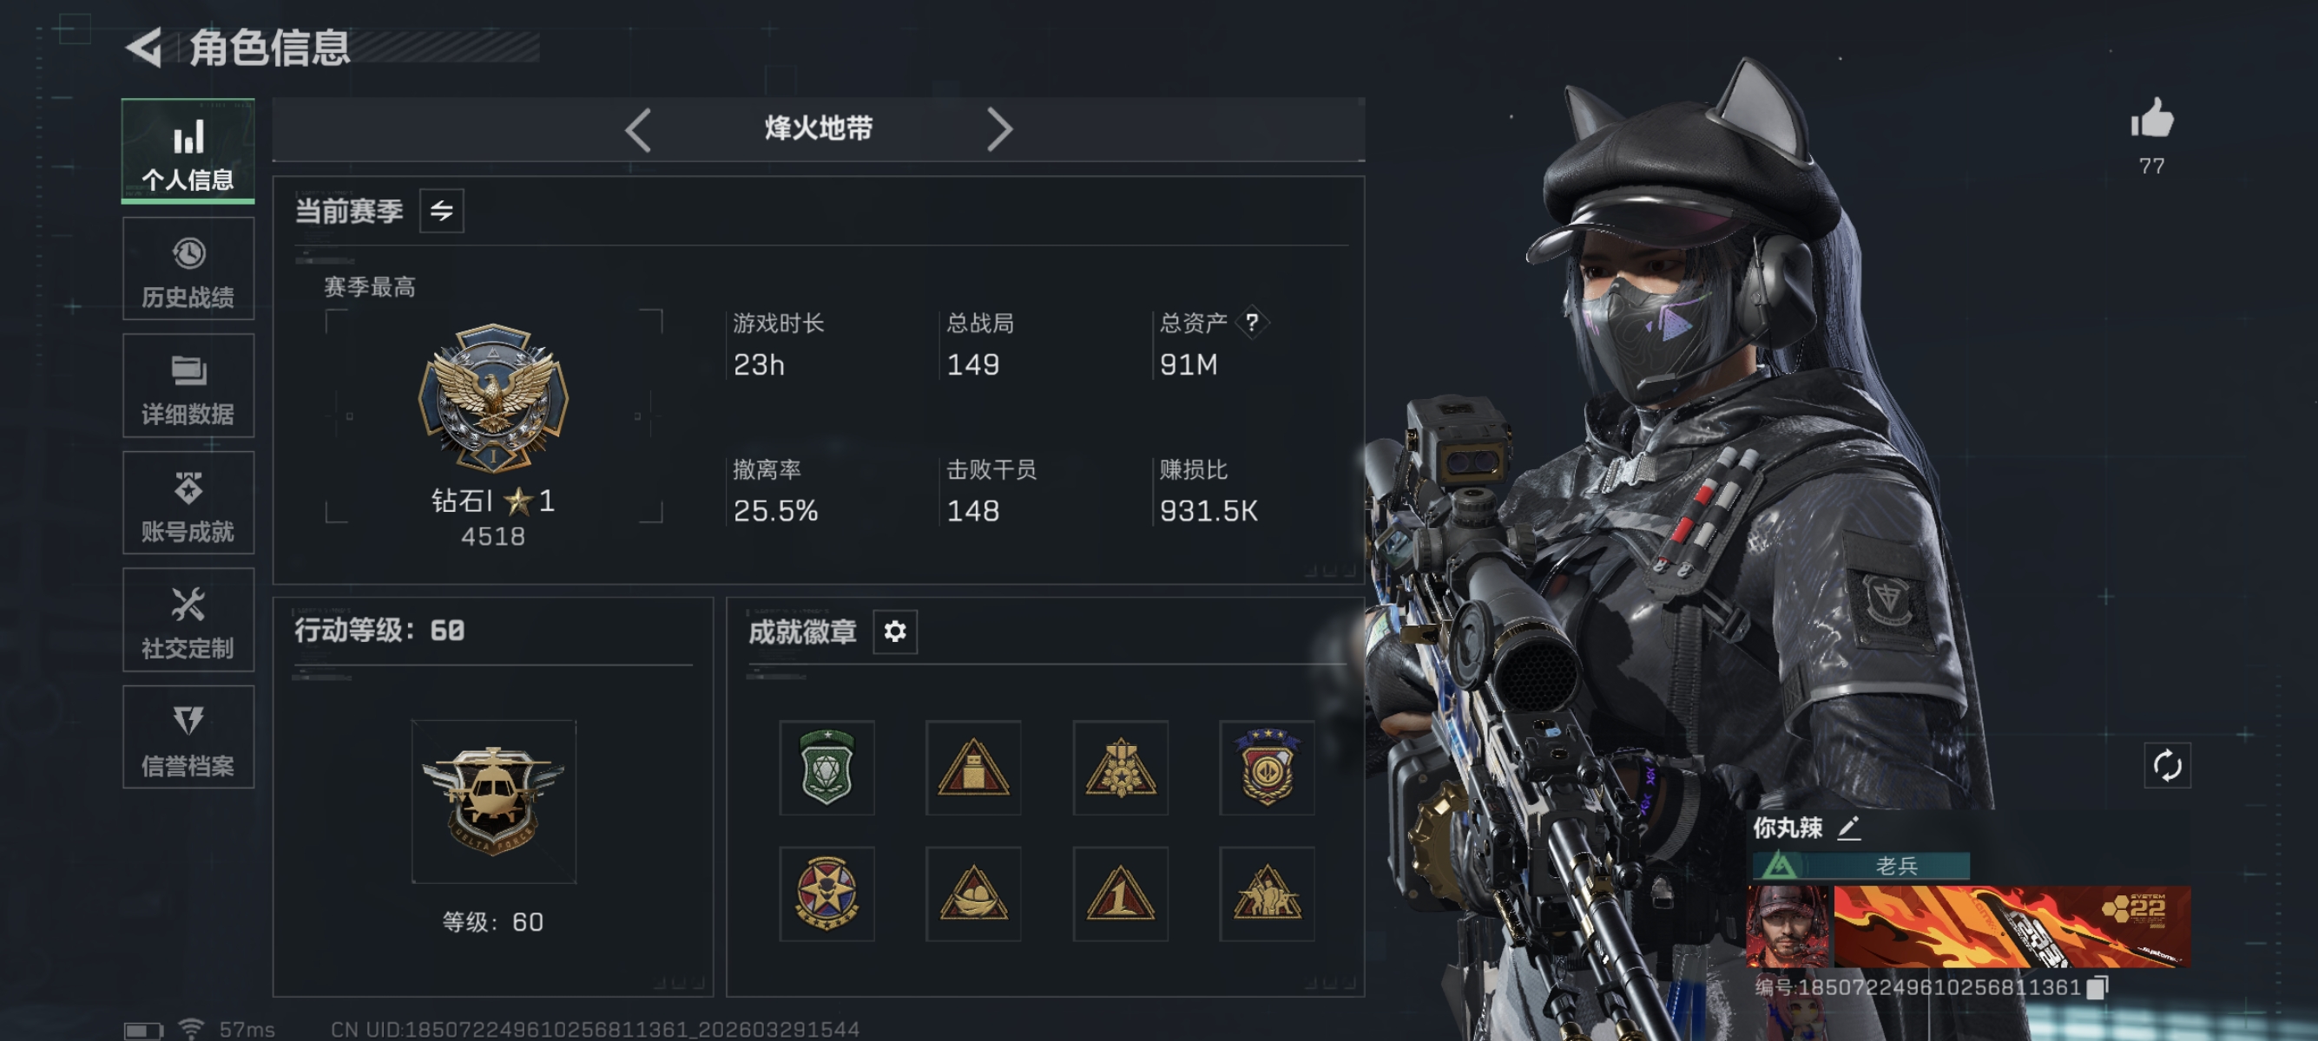Rotate the character model with refresh icon
Image resolution: width=2318 pixels, height=1041 pixels.
click(2167, 766)
